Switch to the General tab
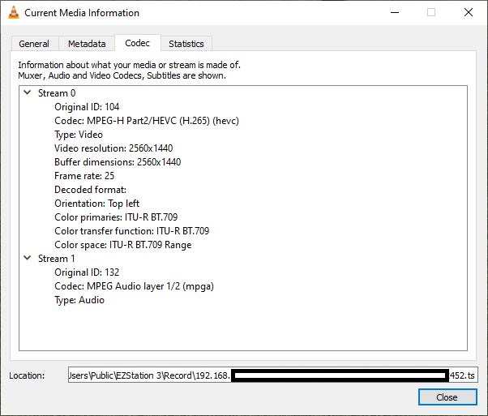Screen dimensions: 488x416 pos(34,44)
